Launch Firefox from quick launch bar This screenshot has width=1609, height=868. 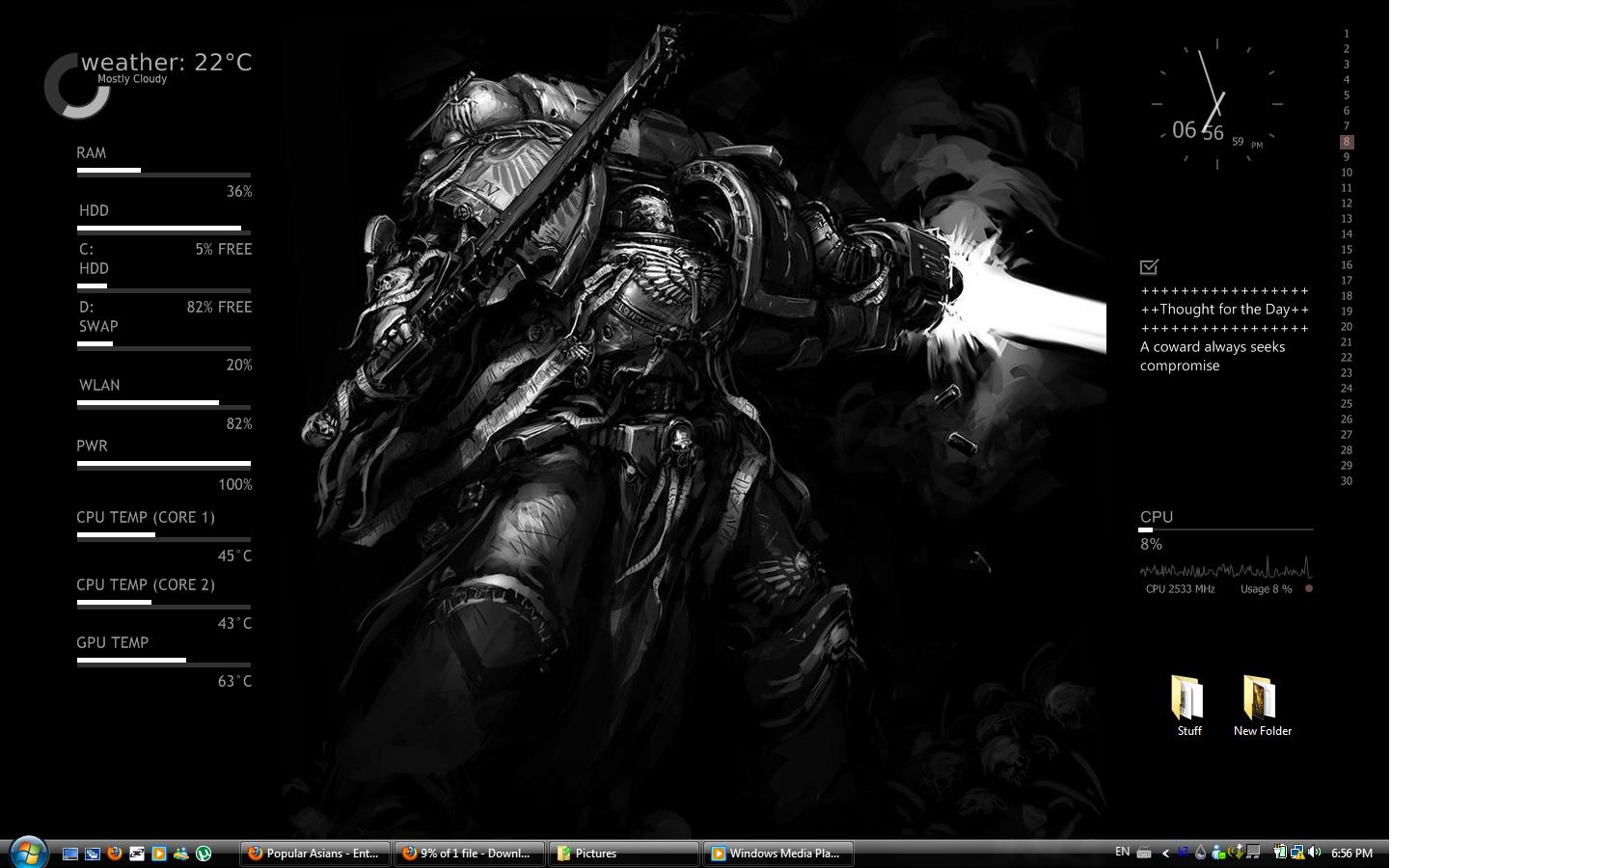coord(115,853)
